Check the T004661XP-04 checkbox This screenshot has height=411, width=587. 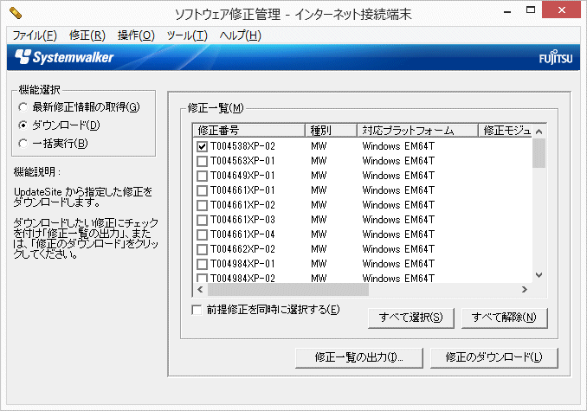pyautogui.click(x=202, y=234)
